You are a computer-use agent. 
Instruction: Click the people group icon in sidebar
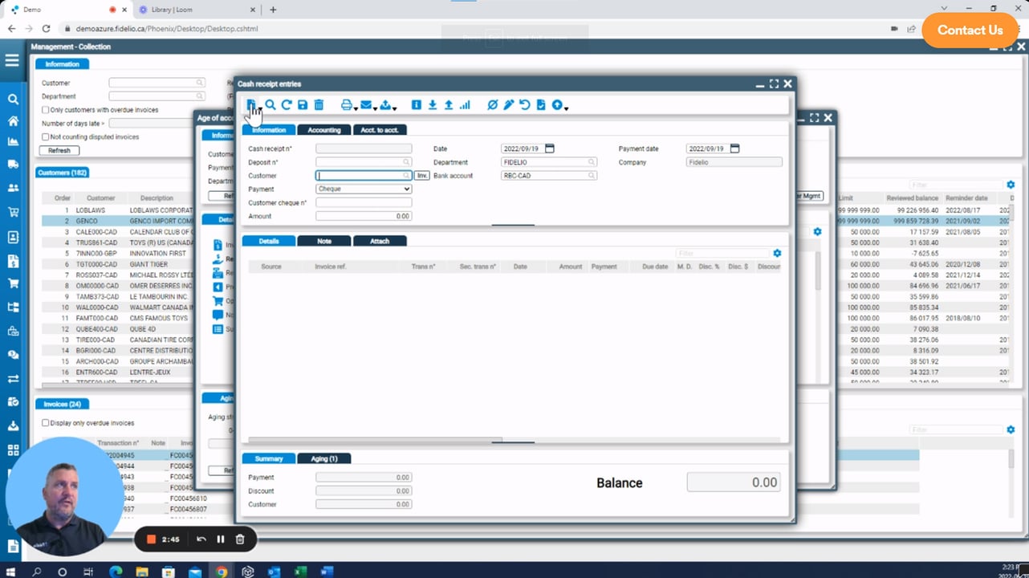[x=13, y=188]
